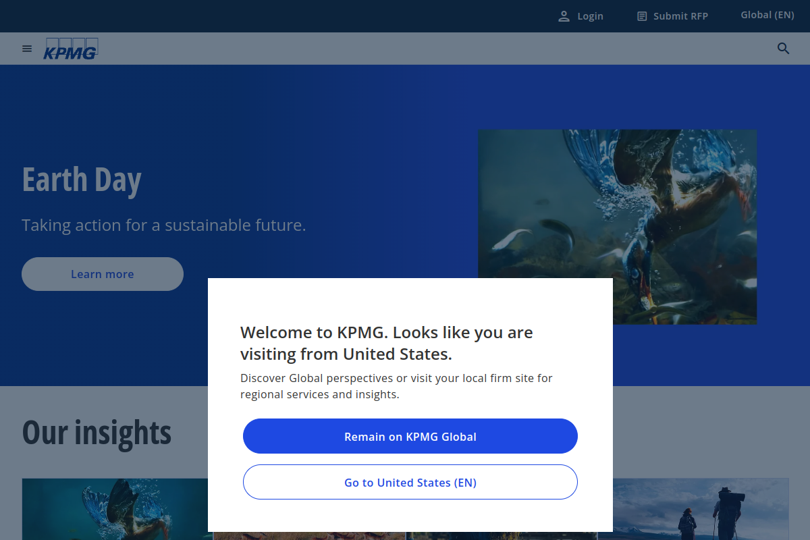
Task: Click the KPMG logo
Action: tap(71, 48)
